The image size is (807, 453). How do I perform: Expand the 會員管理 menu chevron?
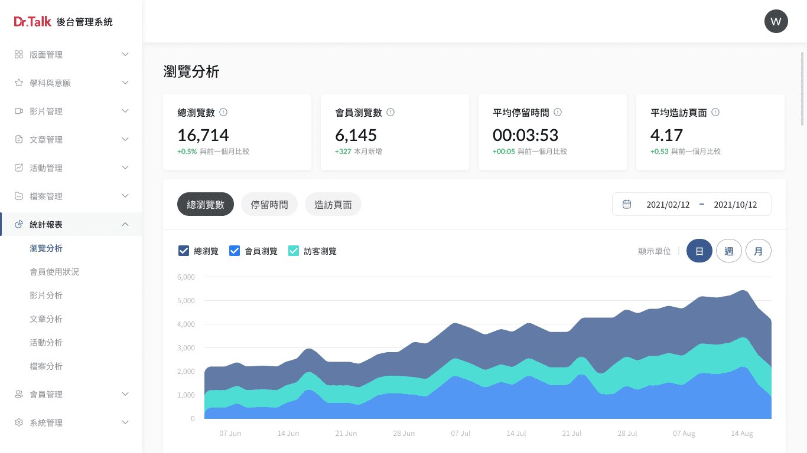(125, 394)
